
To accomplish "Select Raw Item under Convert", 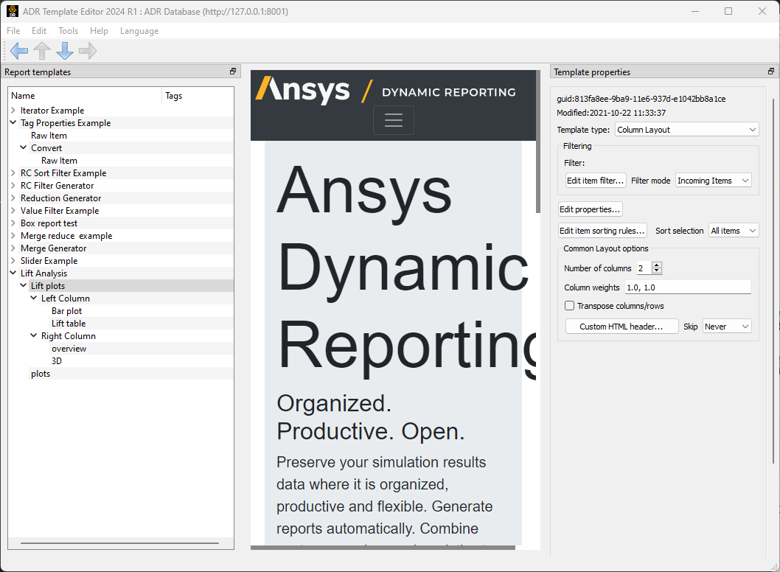I will [x=59, y=161].
